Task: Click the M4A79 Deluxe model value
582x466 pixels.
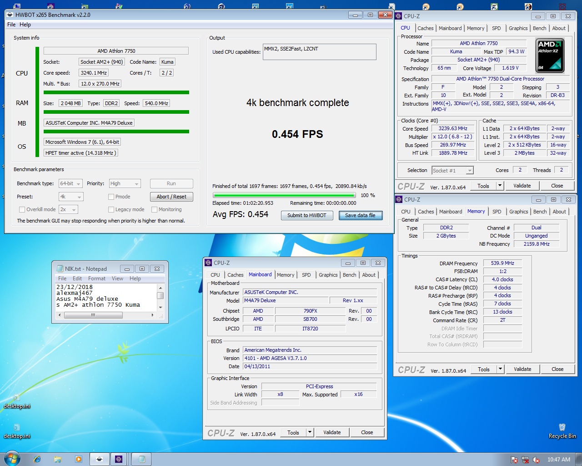Action: pyautogui.click(x=286, y=300)
